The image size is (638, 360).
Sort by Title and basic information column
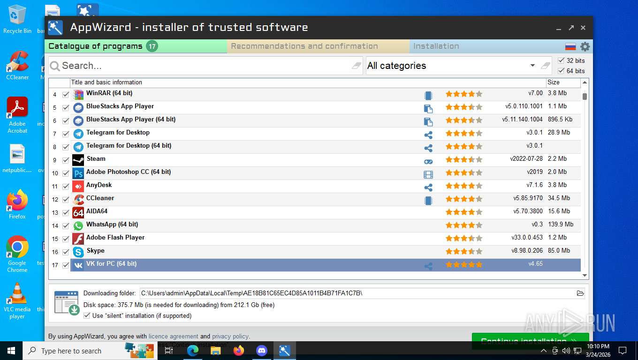click(308, 82)
